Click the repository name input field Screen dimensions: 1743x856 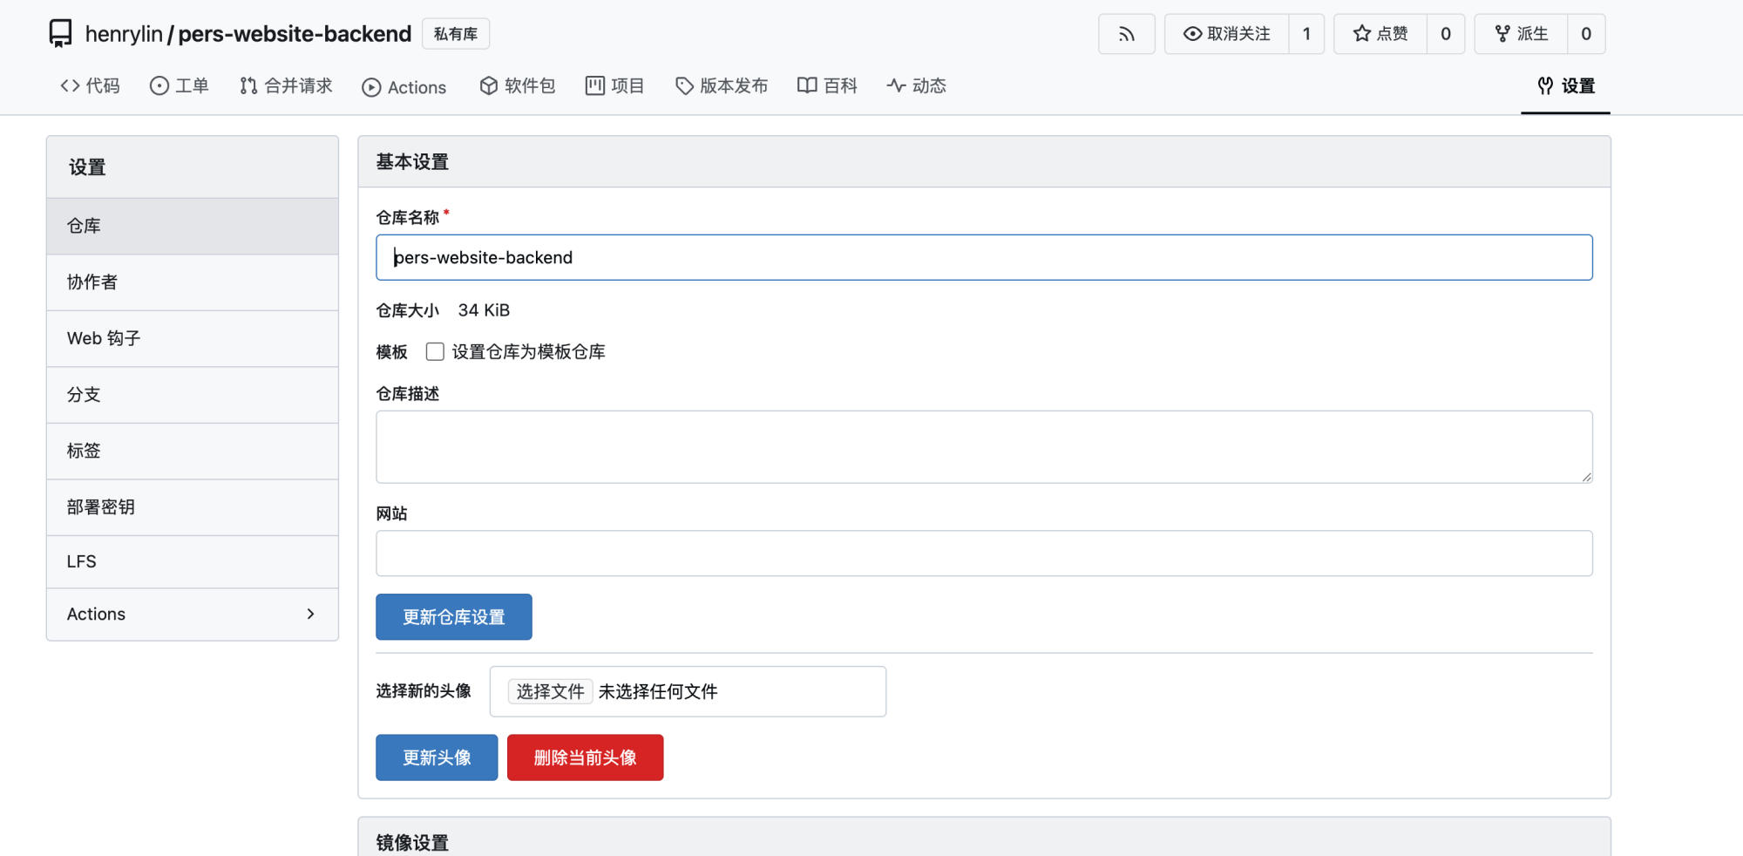click(x=983, y=257)
